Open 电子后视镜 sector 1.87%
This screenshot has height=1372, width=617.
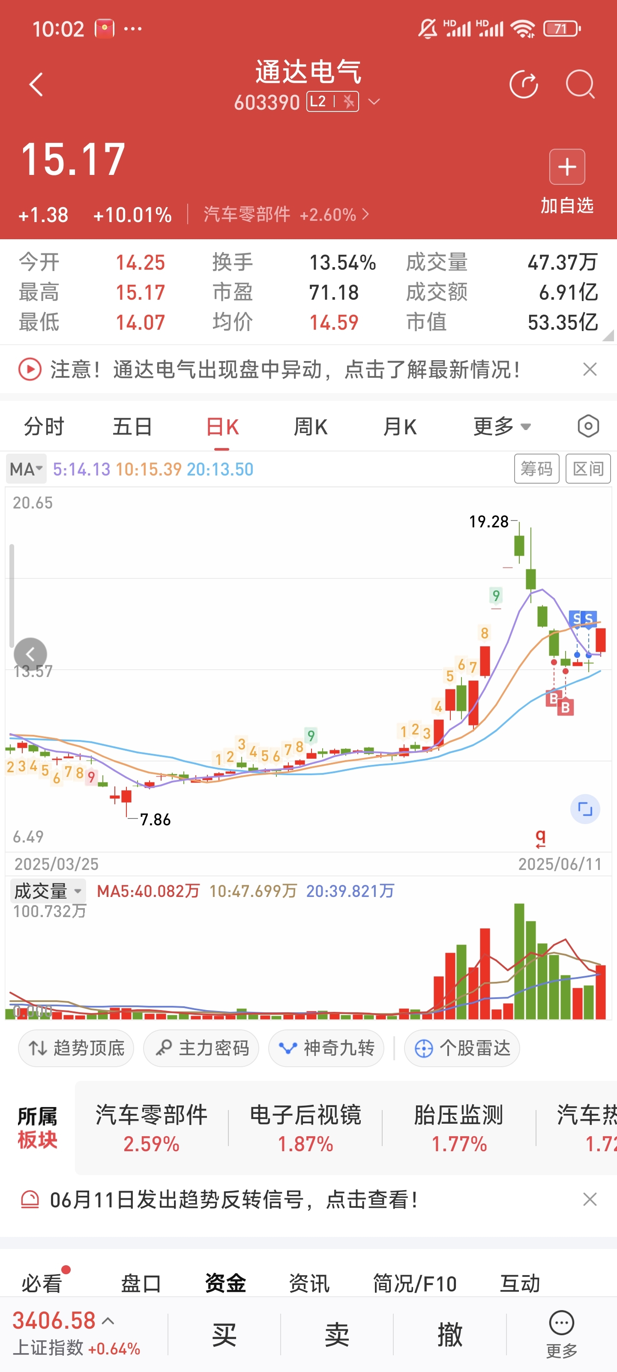pyautogui.click(x=306, y=1128)
